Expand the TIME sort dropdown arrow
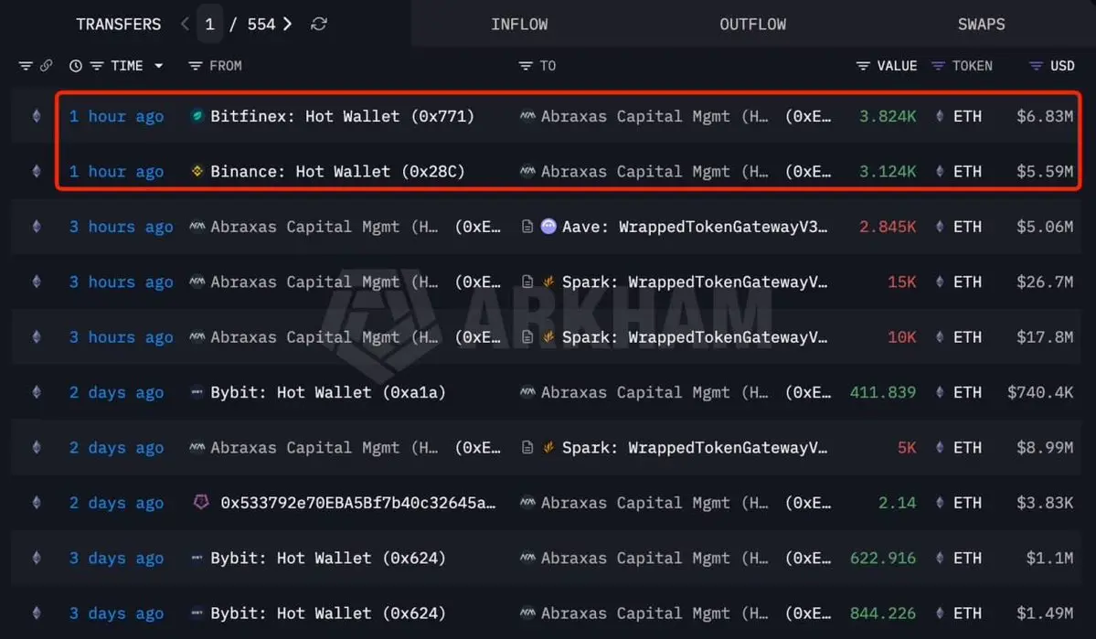 (159, 66)
